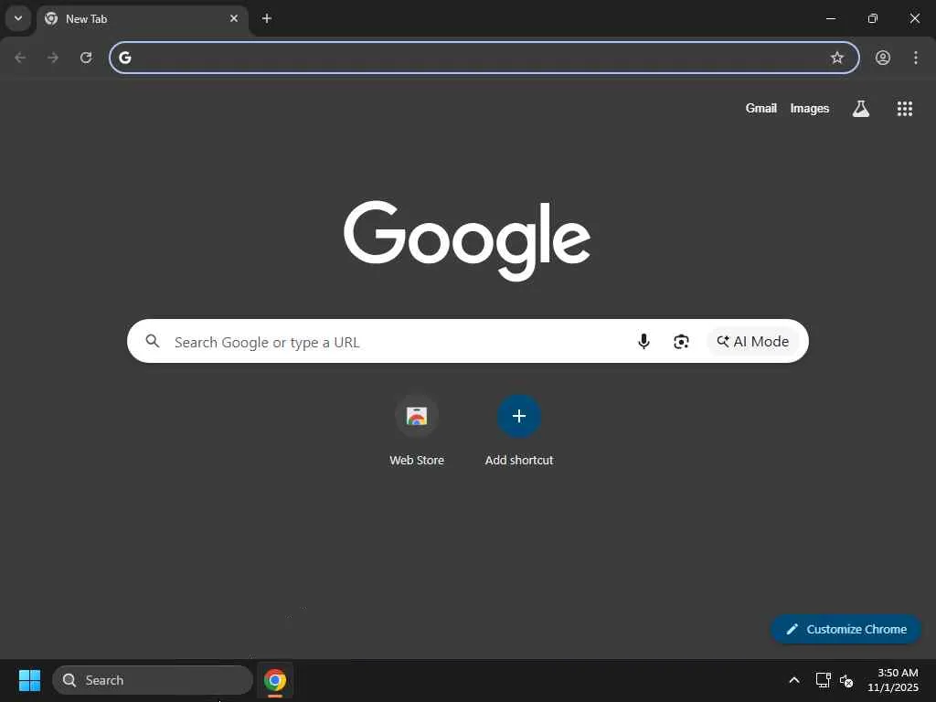The height and width of the screenshot is (702, 936).
Task: Open a new tab with plus button
Action: (267, 18)
